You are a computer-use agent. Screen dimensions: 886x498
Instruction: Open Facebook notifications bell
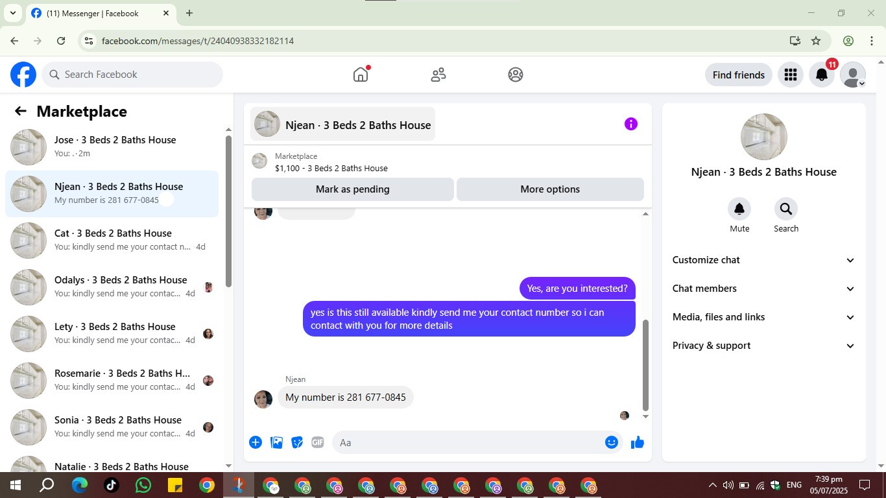coord(822,75)
